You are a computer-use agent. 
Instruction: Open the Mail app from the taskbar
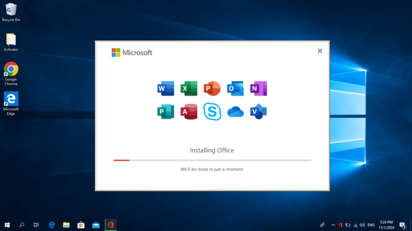click(96, 225)
